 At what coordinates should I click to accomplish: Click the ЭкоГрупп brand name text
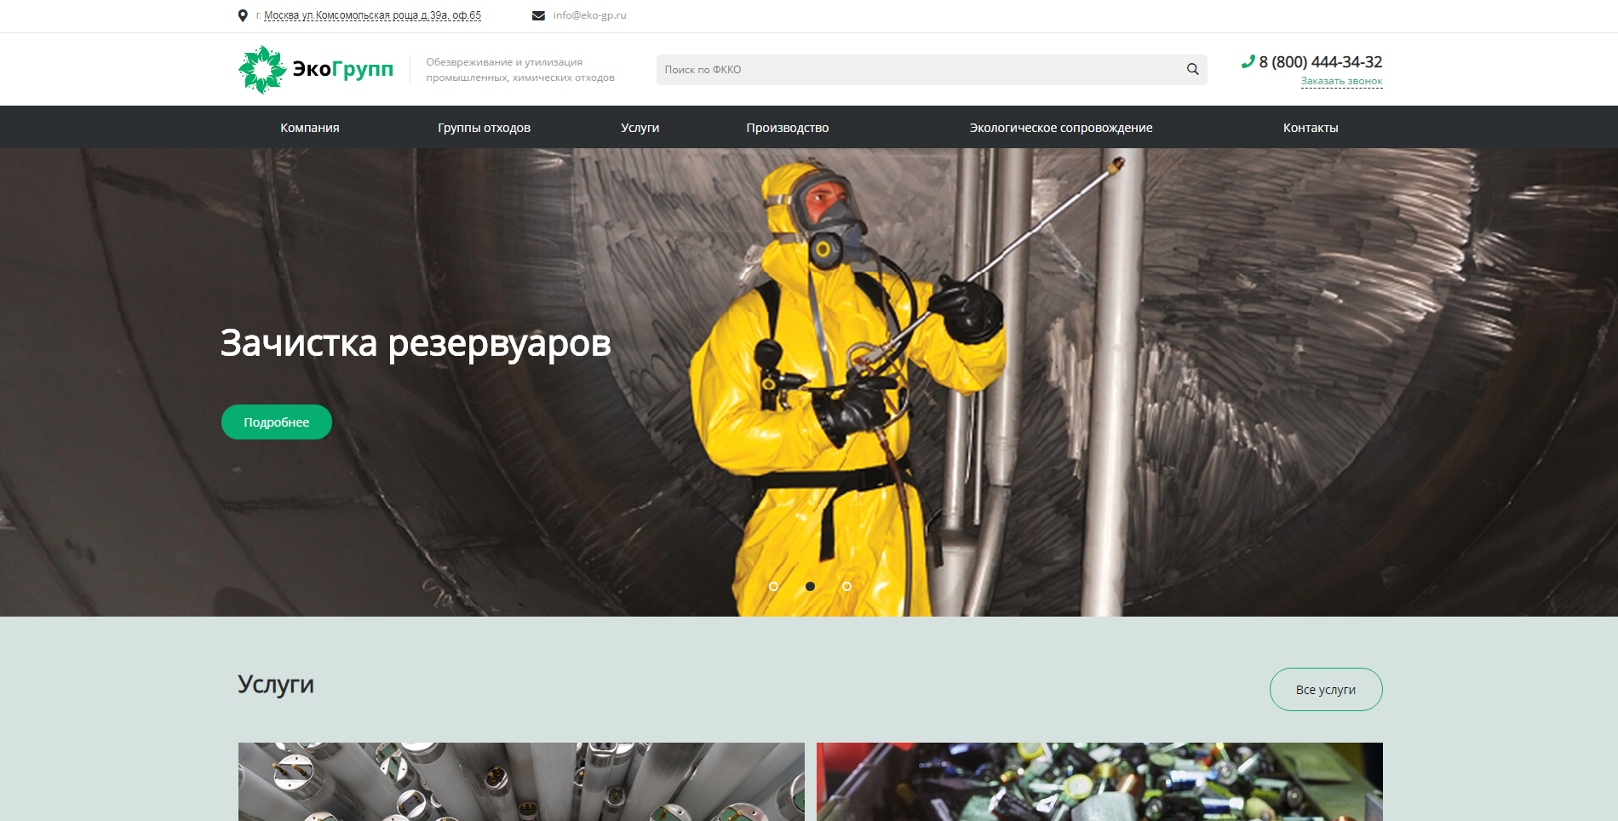pyautogui.click(x=343, y=69)
